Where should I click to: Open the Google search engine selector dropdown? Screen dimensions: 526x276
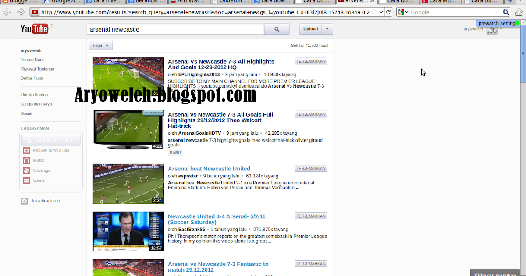[403, 12]
